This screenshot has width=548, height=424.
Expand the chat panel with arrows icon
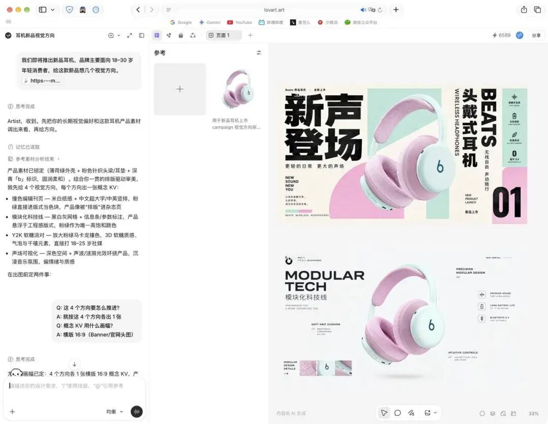pos(130,36)
